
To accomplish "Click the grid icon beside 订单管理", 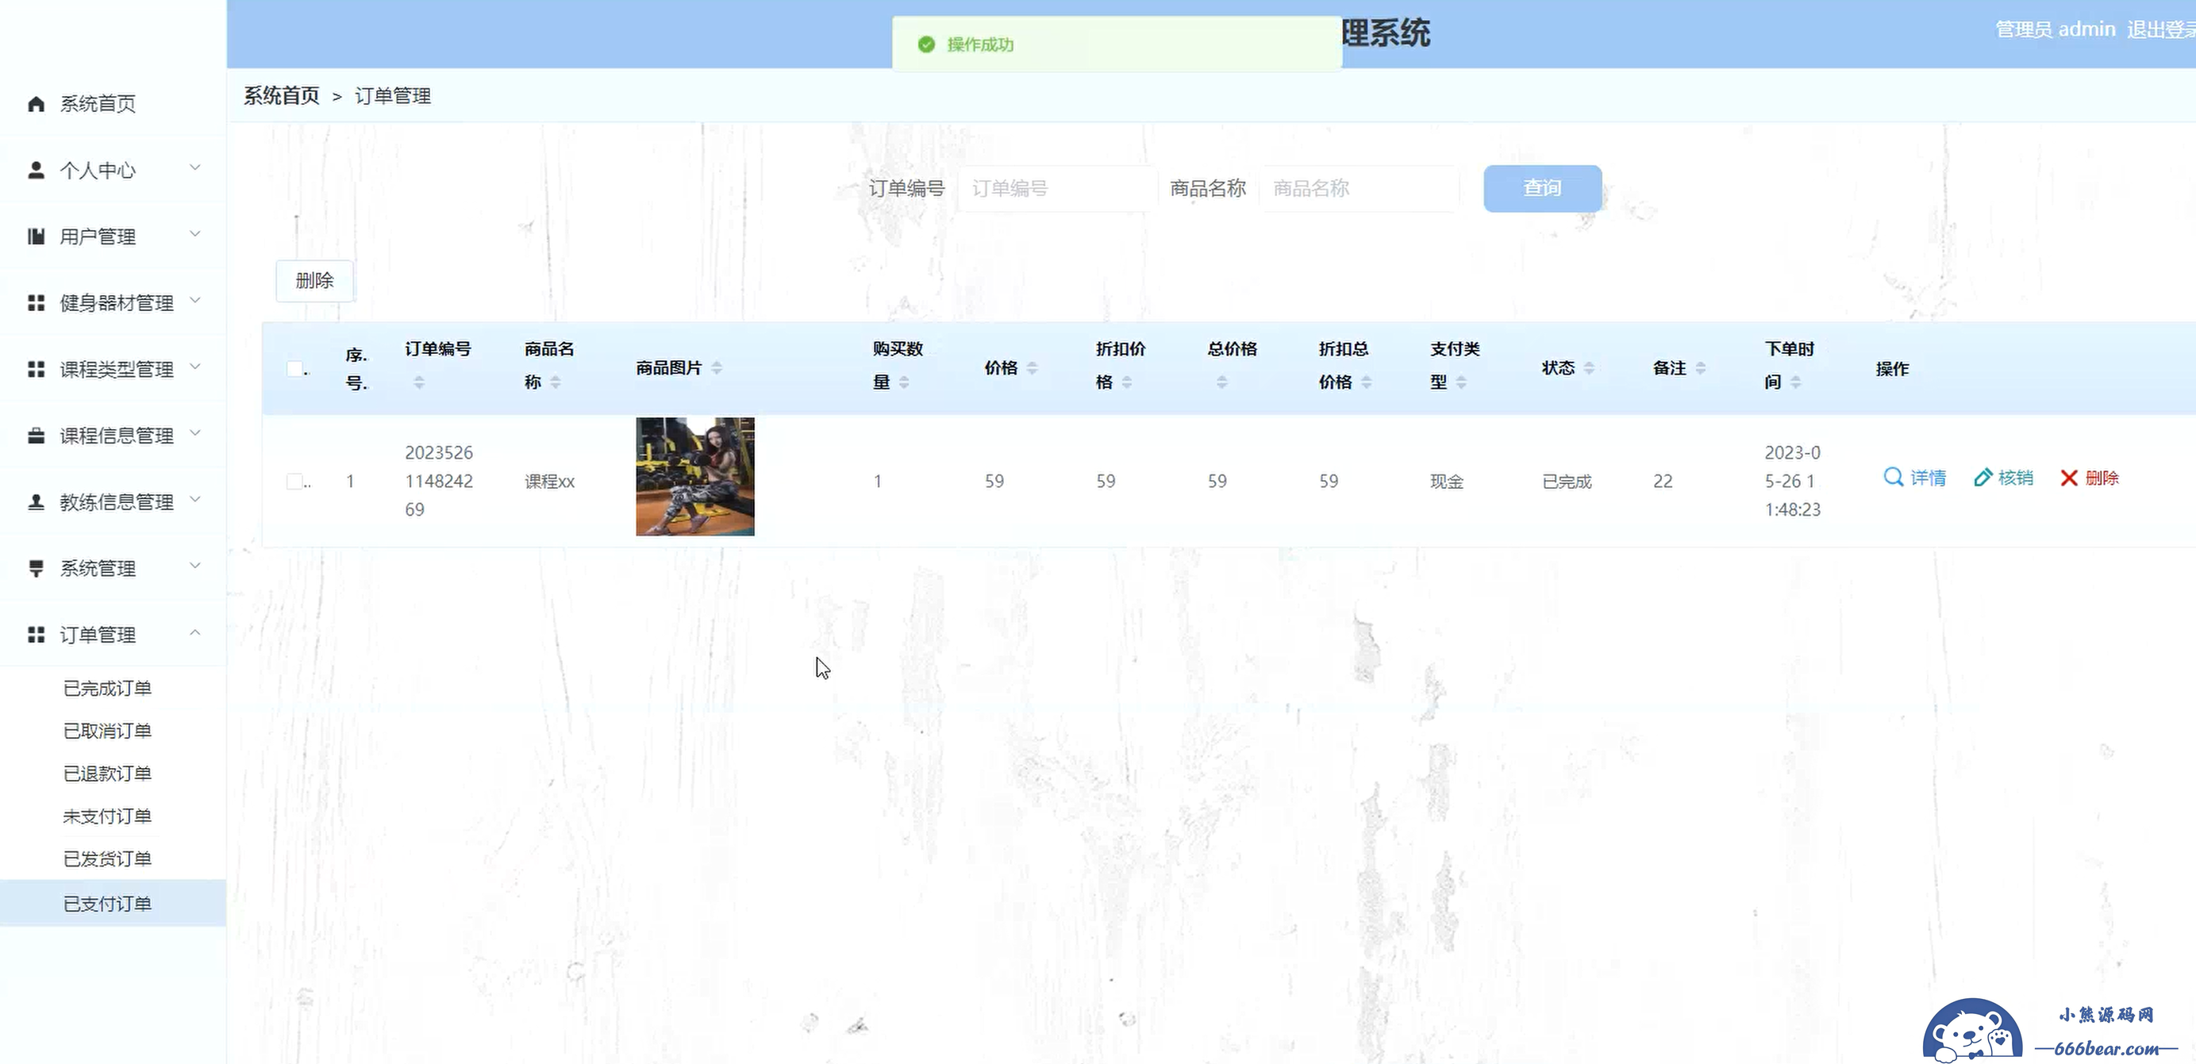I will [36, 636].
